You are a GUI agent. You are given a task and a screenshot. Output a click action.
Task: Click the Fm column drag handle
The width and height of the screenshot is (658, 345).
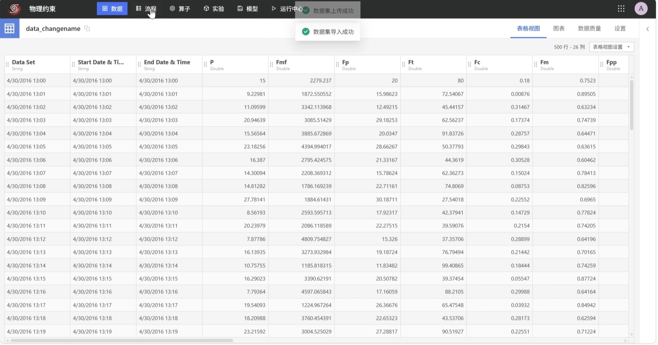[536, 64]
